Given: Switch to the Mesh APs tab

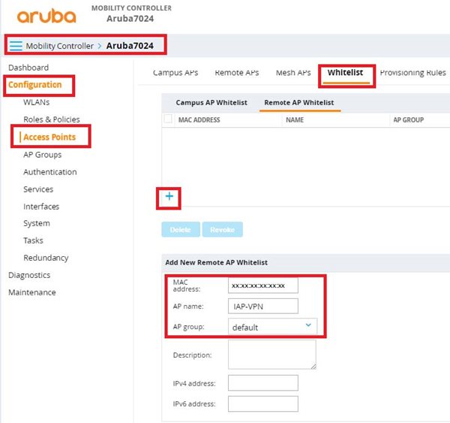Looking at the screenshot, I should (x=293, y=73).
